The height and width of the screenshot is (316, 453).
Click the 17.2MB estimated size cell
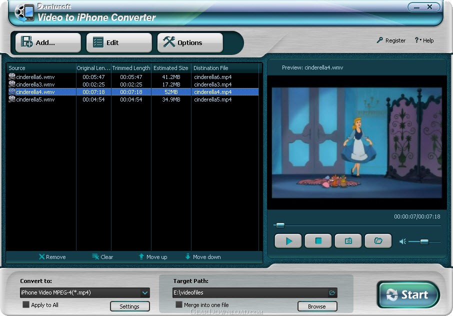[x=171, y=84]
